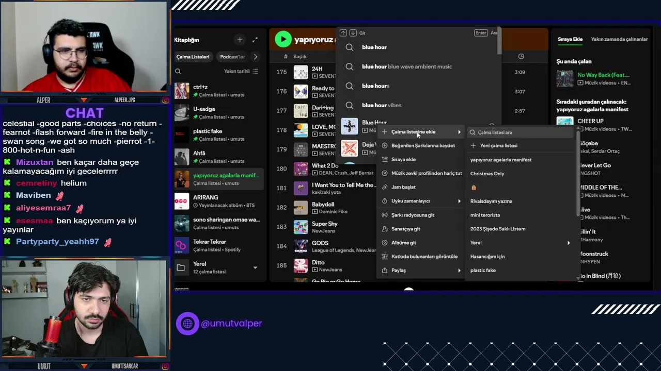Click the now playing No Way Back track
The image size is (661, 371).
point(600,79)
